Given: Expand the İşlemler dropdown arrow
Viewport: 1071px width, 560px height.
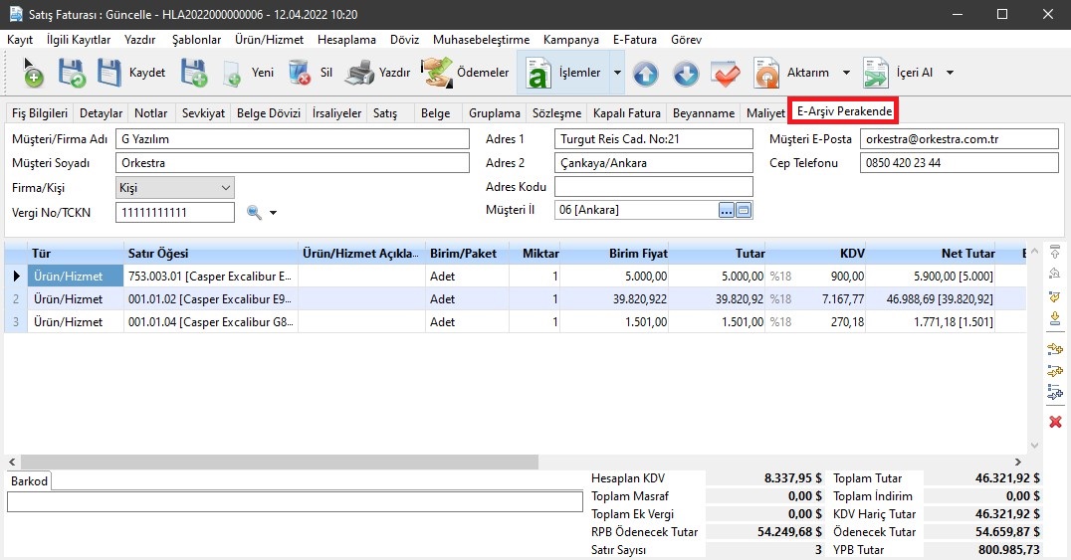Looking at the screenshot, I should tap(617, 73).
